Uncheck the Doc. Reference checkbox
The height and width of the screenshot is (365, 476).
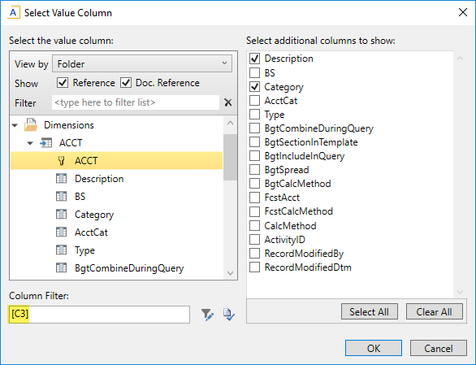126,83
